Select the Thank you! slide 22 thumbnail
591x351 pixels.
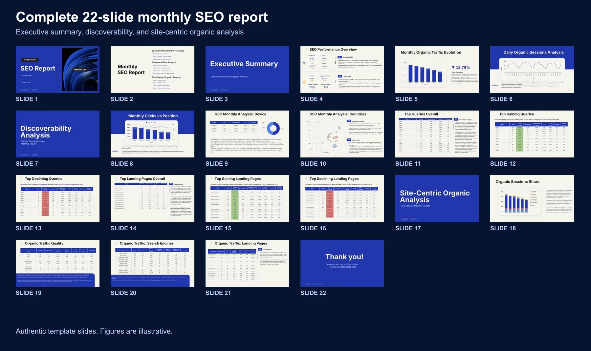pyautogui.click(x=342, y=263)
